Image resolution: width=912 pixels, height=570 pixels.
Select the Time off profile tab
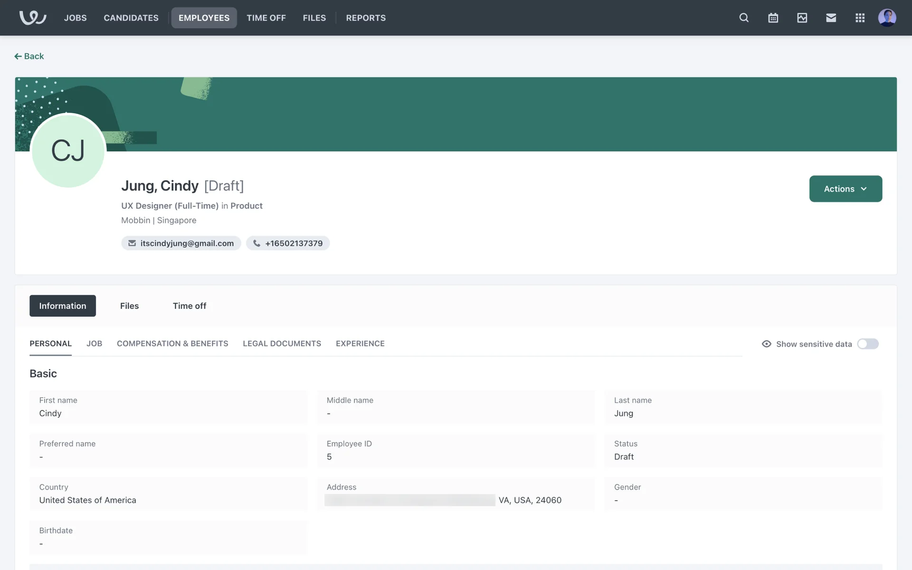click(189, 306)
